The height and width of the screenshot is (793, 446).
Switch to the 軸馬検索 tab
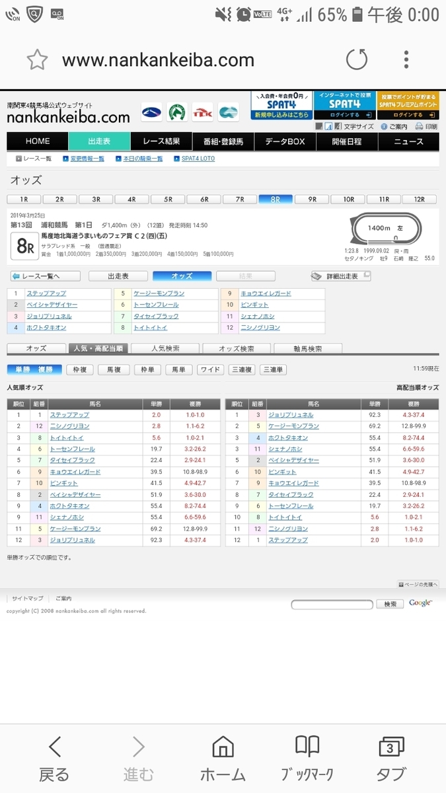[307, 348]
